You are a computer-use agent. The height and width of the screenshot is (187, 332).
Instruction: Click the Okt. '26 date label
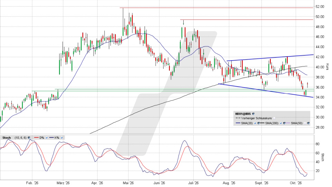pos(296,183)
